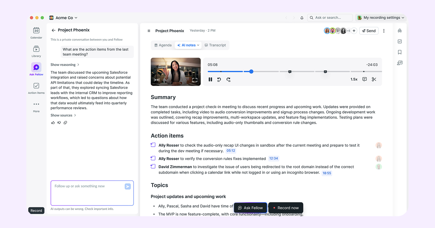Expand the Show sources section
The height and width of the screenshot is (228, 435).
pyautogui.click(x=63, y=115)
